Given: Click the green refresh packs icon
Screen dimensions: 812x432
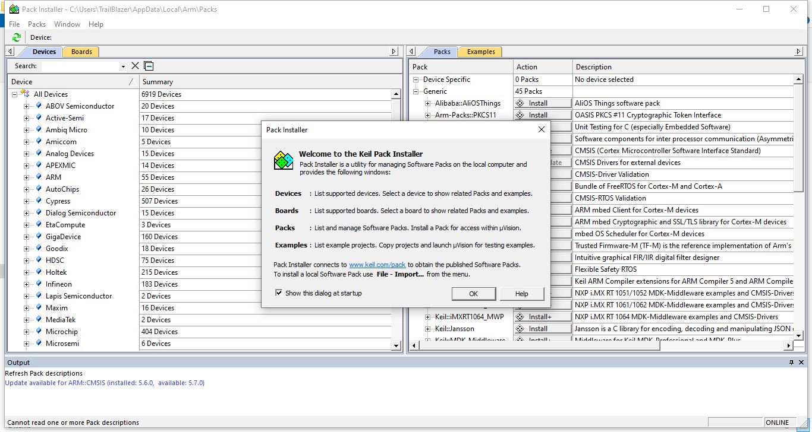Looking at the screenshot, I should pos(17,37).
